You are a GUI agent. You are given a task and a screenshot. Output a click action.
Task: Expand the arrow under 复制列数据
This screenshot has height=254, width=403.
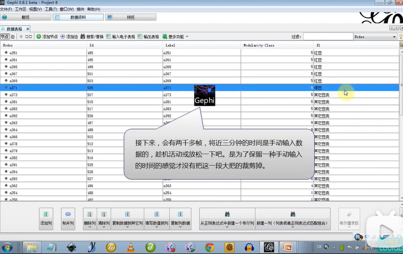click(181, 227)
